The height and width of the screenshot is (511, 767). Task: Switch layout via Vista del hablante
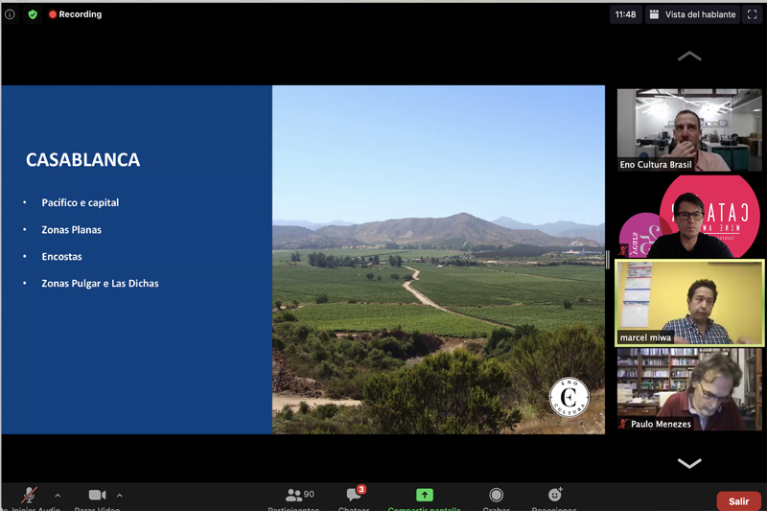coord(693,14)
